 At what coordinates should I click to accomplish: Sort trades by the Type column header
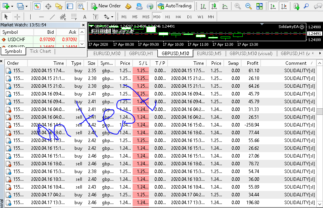[76, 63]
